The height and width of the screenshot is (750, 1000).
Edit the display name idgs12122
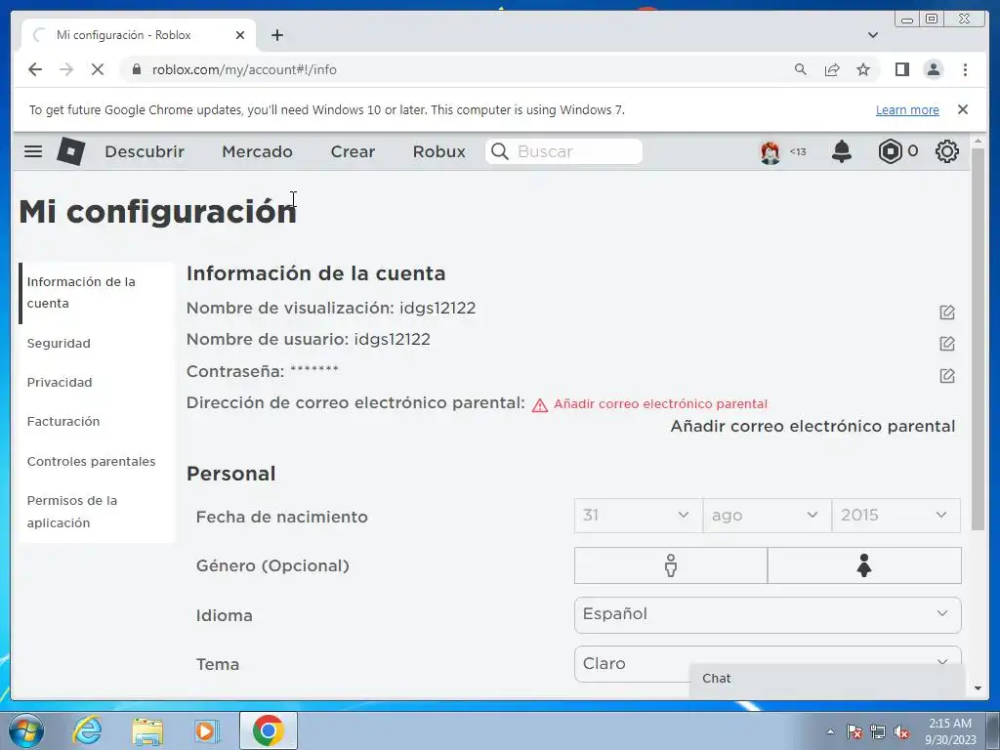pyautogui.click(x=947, y=312)
